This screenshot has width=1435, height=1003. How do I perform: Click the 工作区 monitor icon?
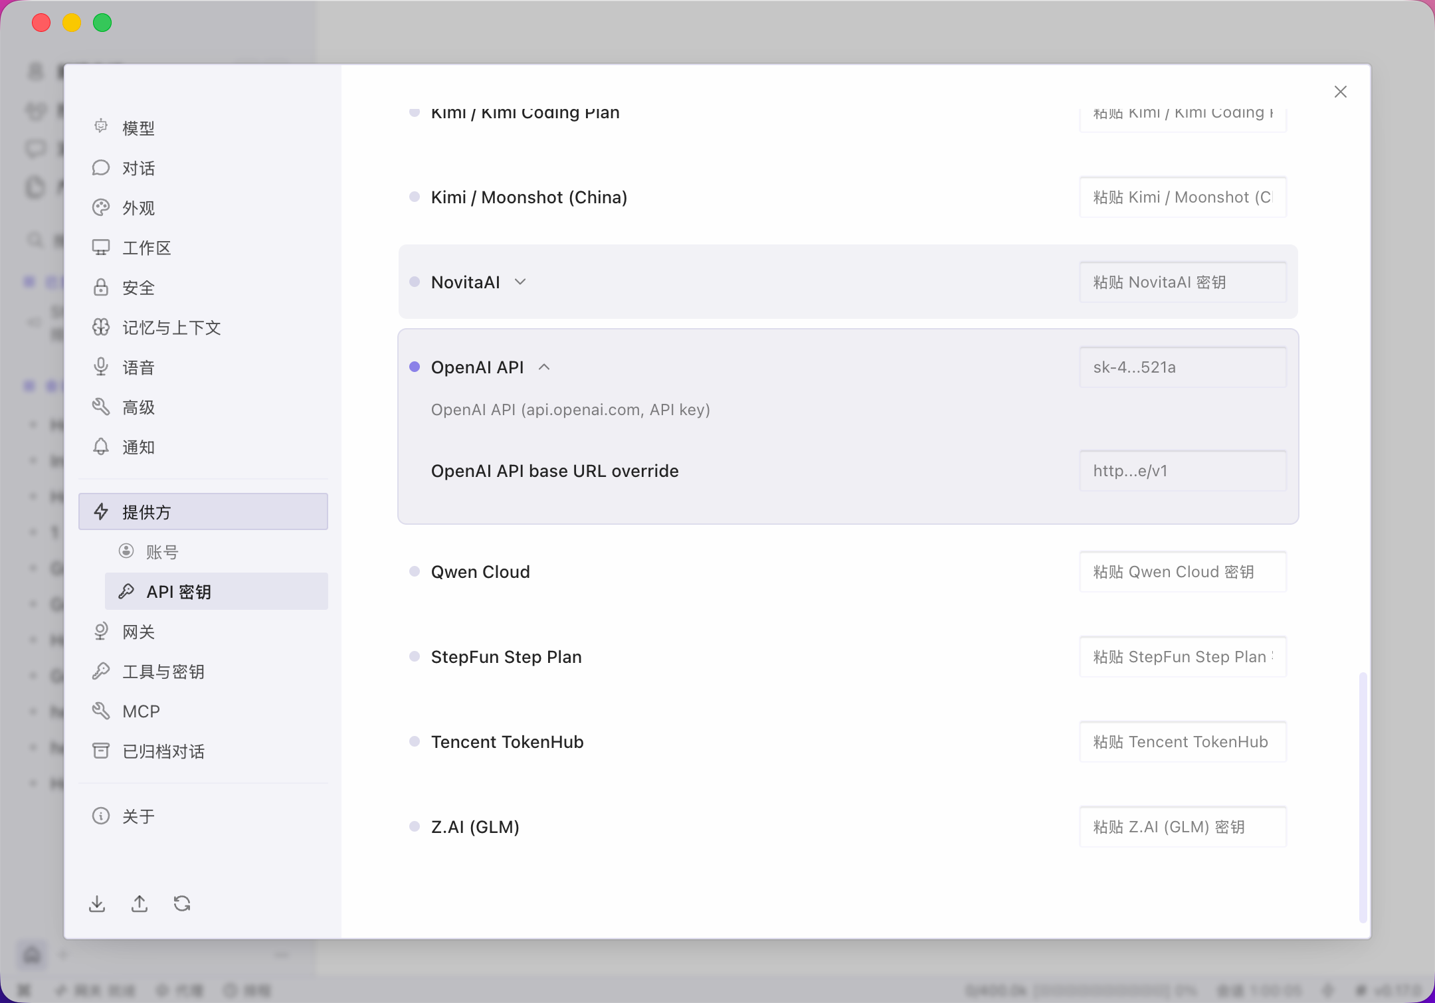101,248
